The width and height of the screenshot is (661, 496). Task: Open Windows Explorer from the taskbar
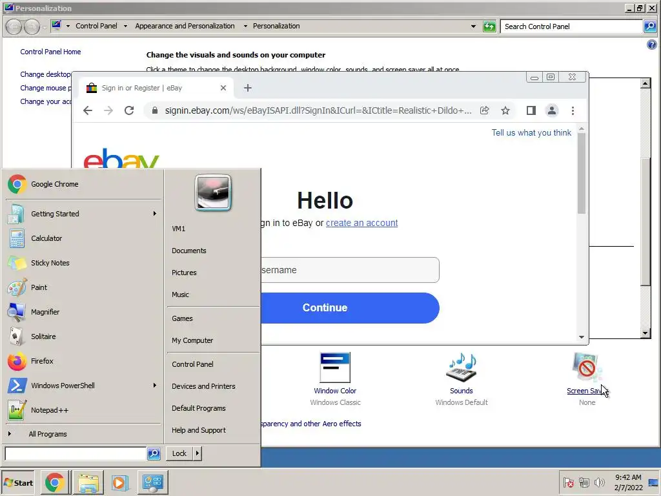(x=88, y=482)
